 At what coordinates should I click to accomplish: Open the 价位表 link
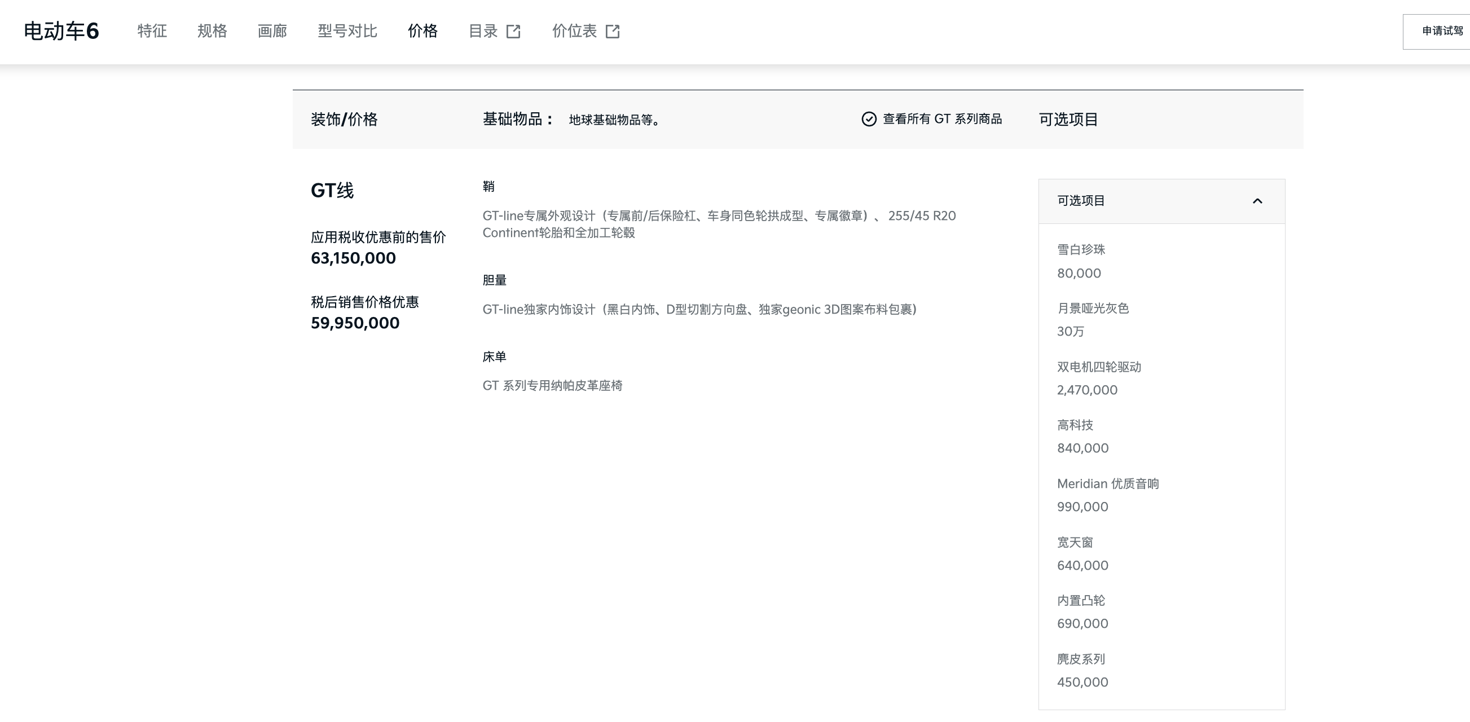click(x=574, y=31)
